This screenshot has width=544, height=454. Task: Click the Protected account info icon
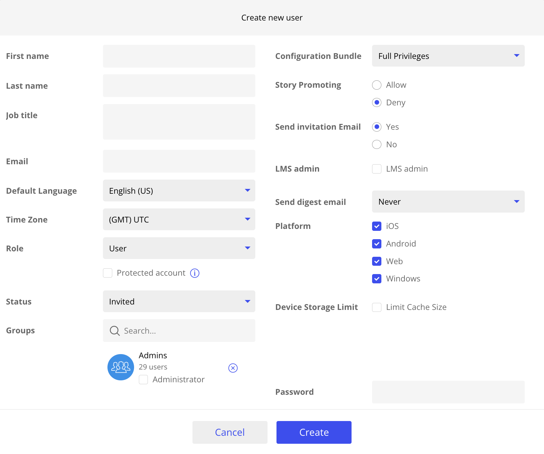tap(195, 273)
